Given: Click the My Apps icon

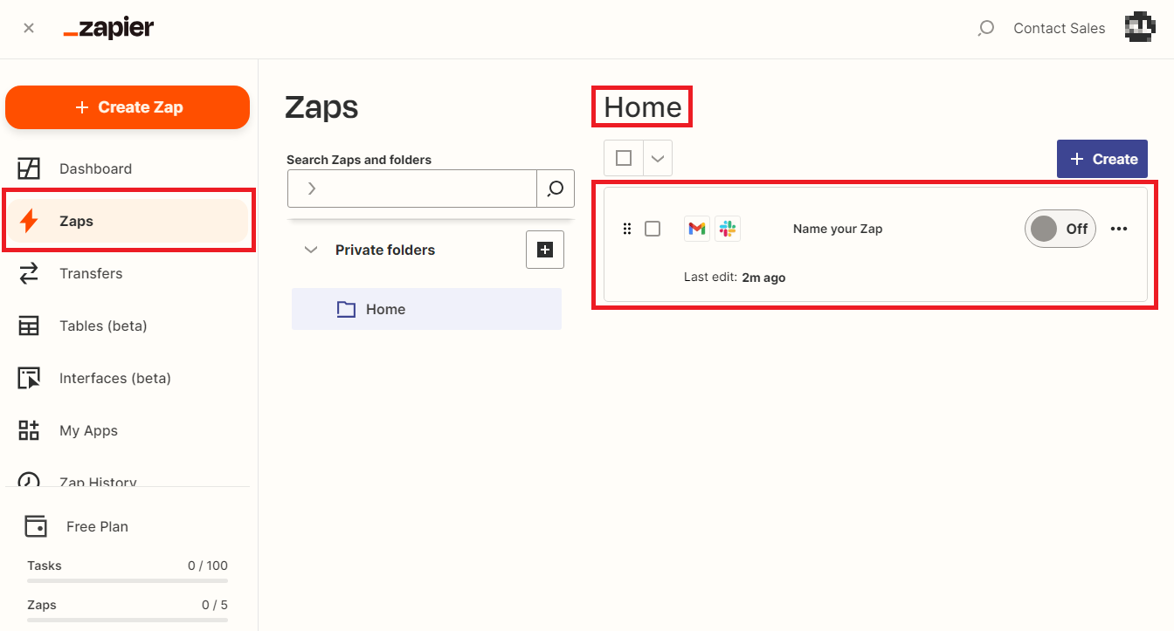Looking at the screenshot, I should coord(29,430).
